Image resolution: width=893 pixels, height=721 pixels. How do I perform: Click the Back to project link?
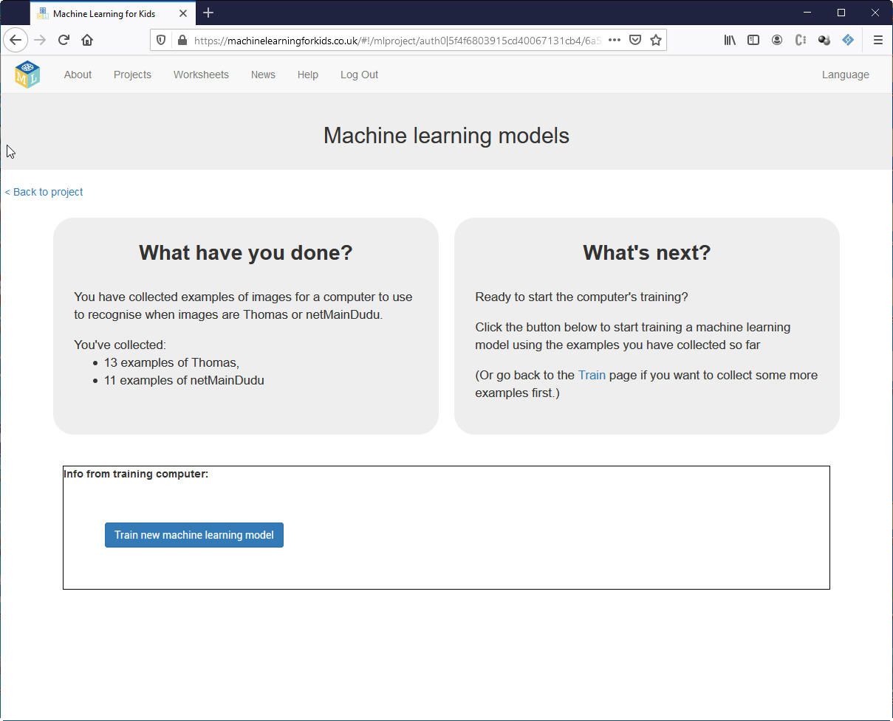click(44, 192)
